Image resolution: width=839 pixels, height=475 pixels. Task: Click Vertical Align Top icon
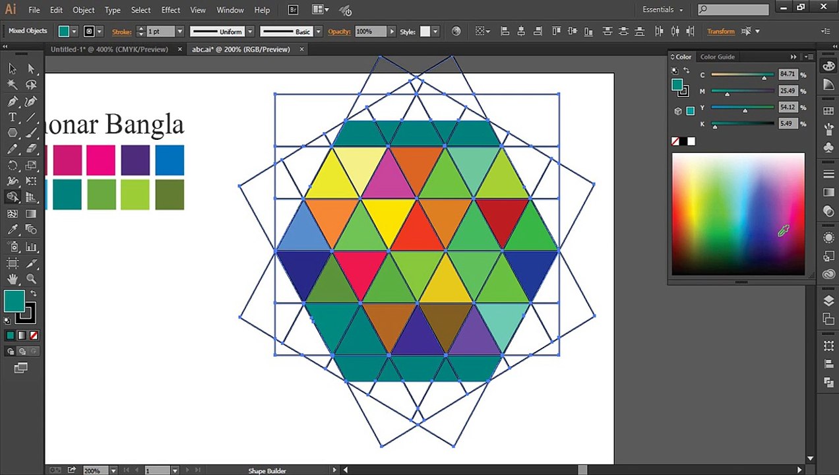556,31
